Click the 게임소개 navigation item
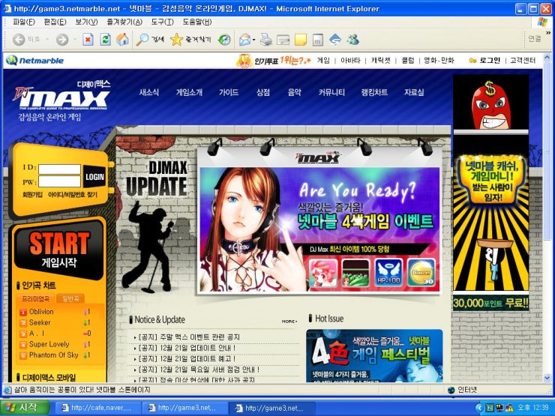 click(189, 93)
